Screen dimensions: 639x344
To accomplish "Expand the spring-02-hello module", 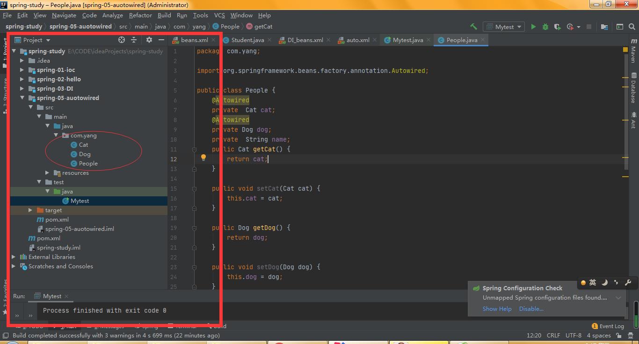I will click(22, 79).
